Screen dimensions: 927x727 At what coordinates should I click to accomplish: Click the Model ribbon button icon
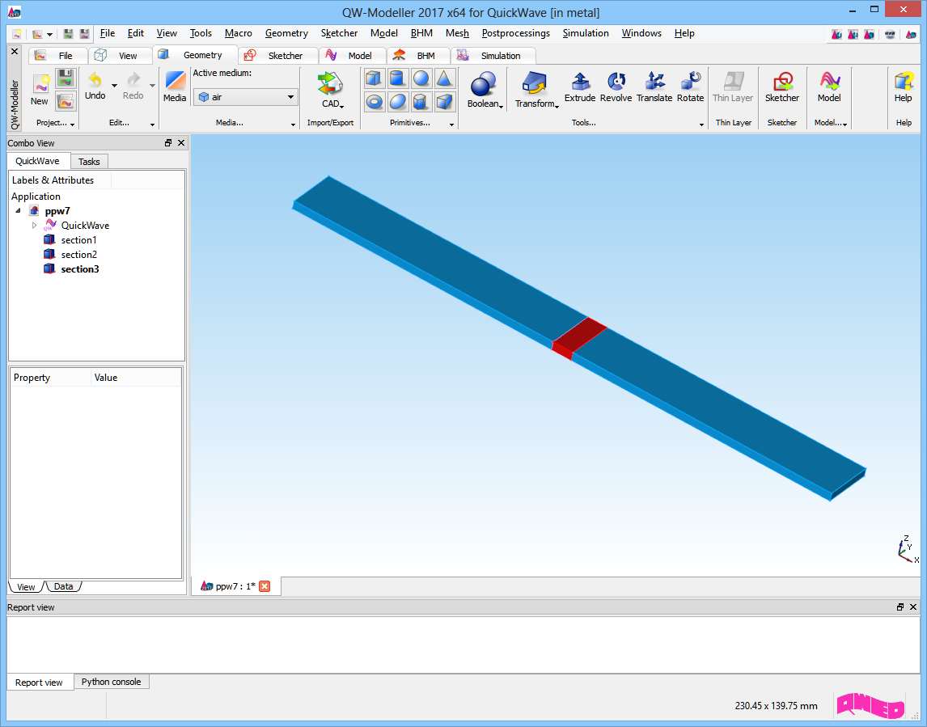(x=829, y=82)
